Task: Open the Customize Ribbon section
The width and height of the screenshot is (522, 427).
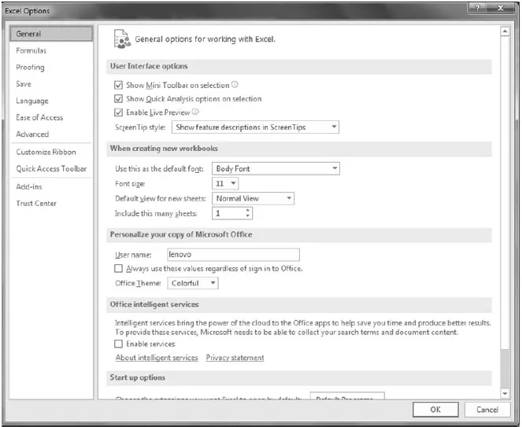Action: pyautogui.click(x=46, y=152)
